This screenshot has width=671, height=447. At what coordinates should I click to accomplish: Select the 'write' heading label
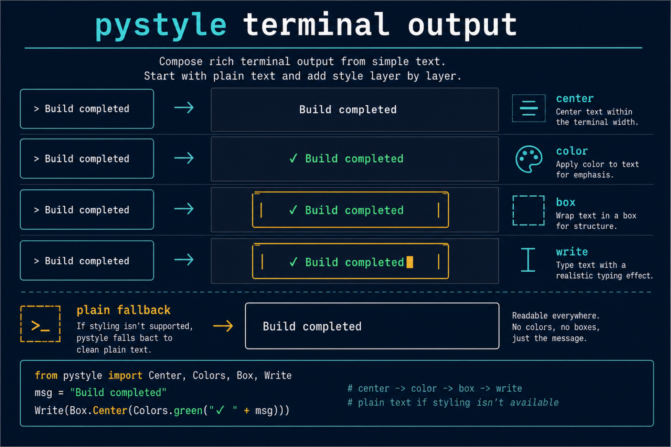[x=572, y=252]
